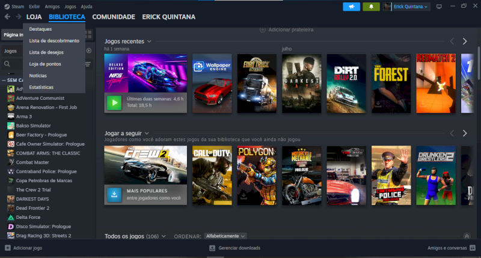Screen dimensions: 481x258
Task: Select Estatísticas menu entry
Action: [41, 87]
